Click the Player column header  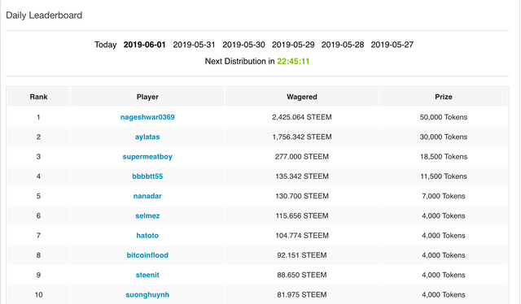147,97
